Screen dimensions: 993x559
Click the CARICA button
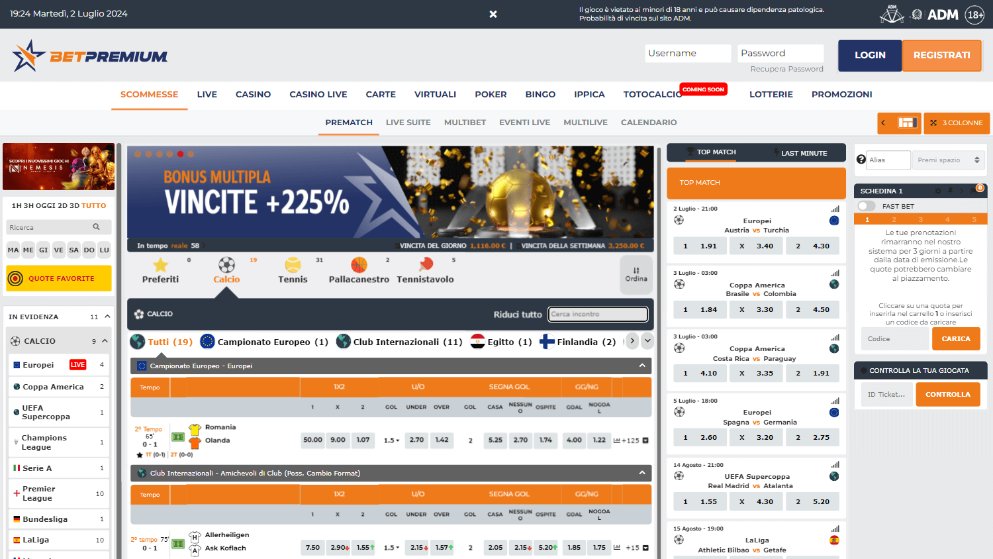pyautogui.click(x=956, y=338)
